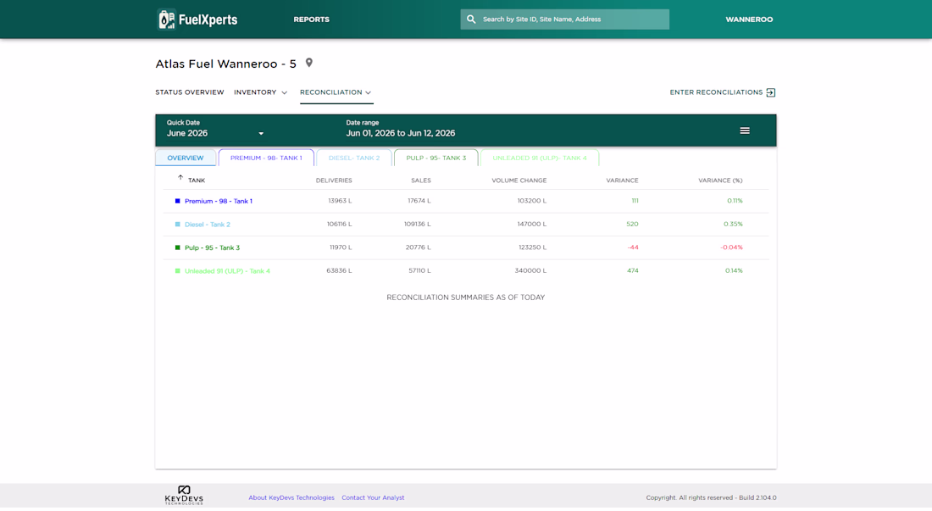This screenshot has width=932, height=511.
Task: Click the Sales column header
Action: click(x=421, y=180)
